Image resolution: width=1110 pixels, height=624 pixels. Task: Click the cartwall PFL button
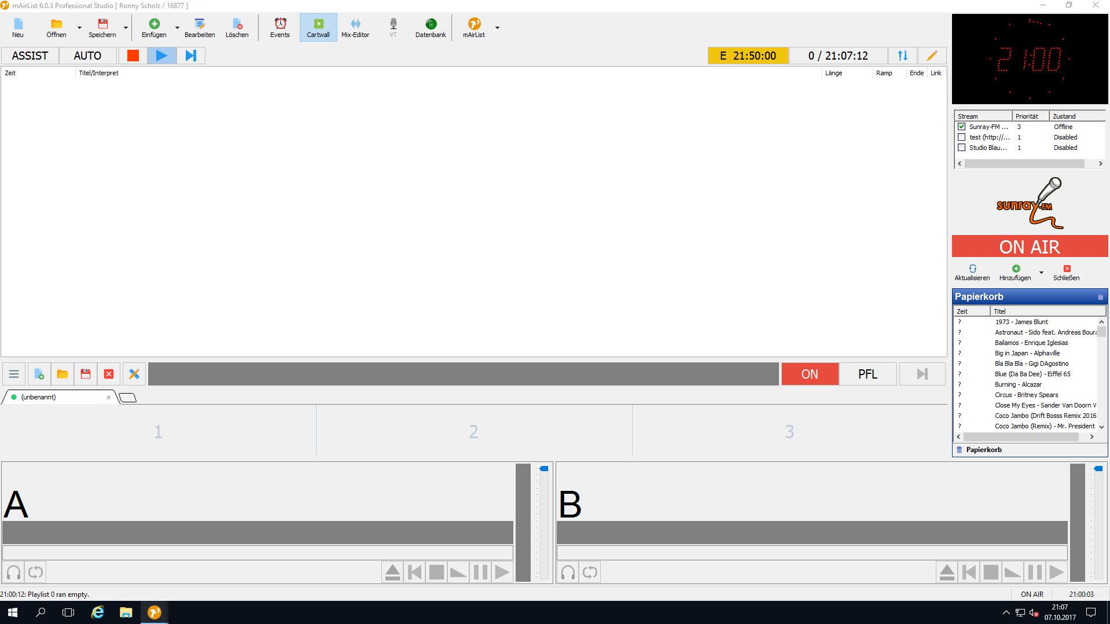(867, 374)
